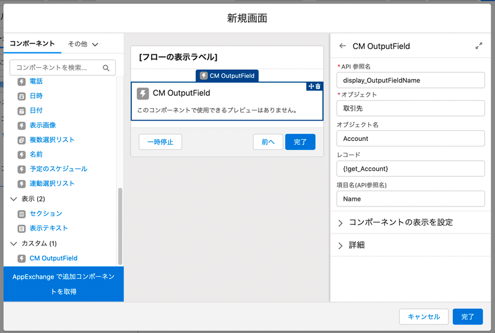Switch to the コンポーネント tab

pyautogui.click(x=32, y=44)
